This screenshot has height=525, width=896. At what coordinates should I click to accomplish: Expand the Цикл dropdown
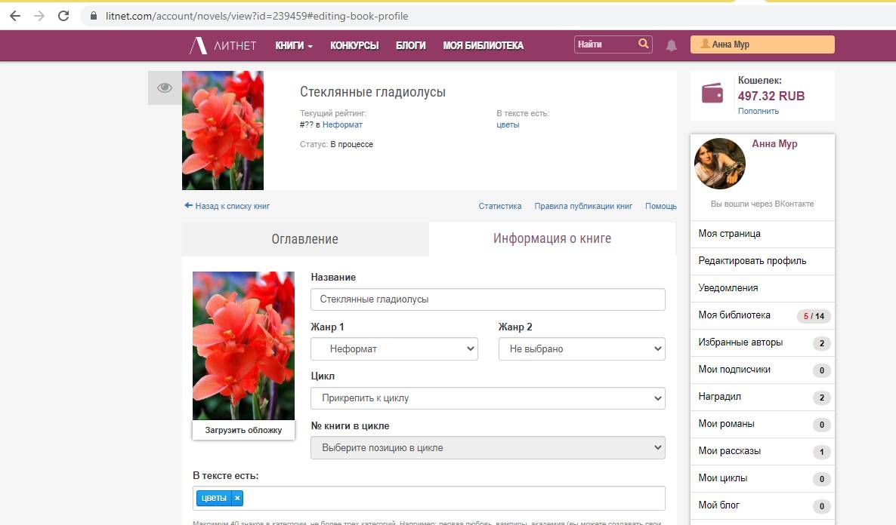click(x=487, y=398)
